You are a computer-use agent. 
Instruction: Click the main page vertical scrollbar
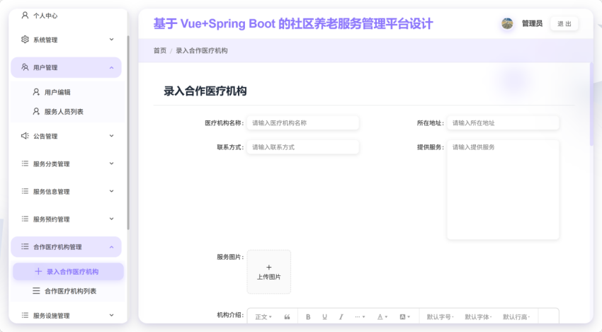(591, 103)
